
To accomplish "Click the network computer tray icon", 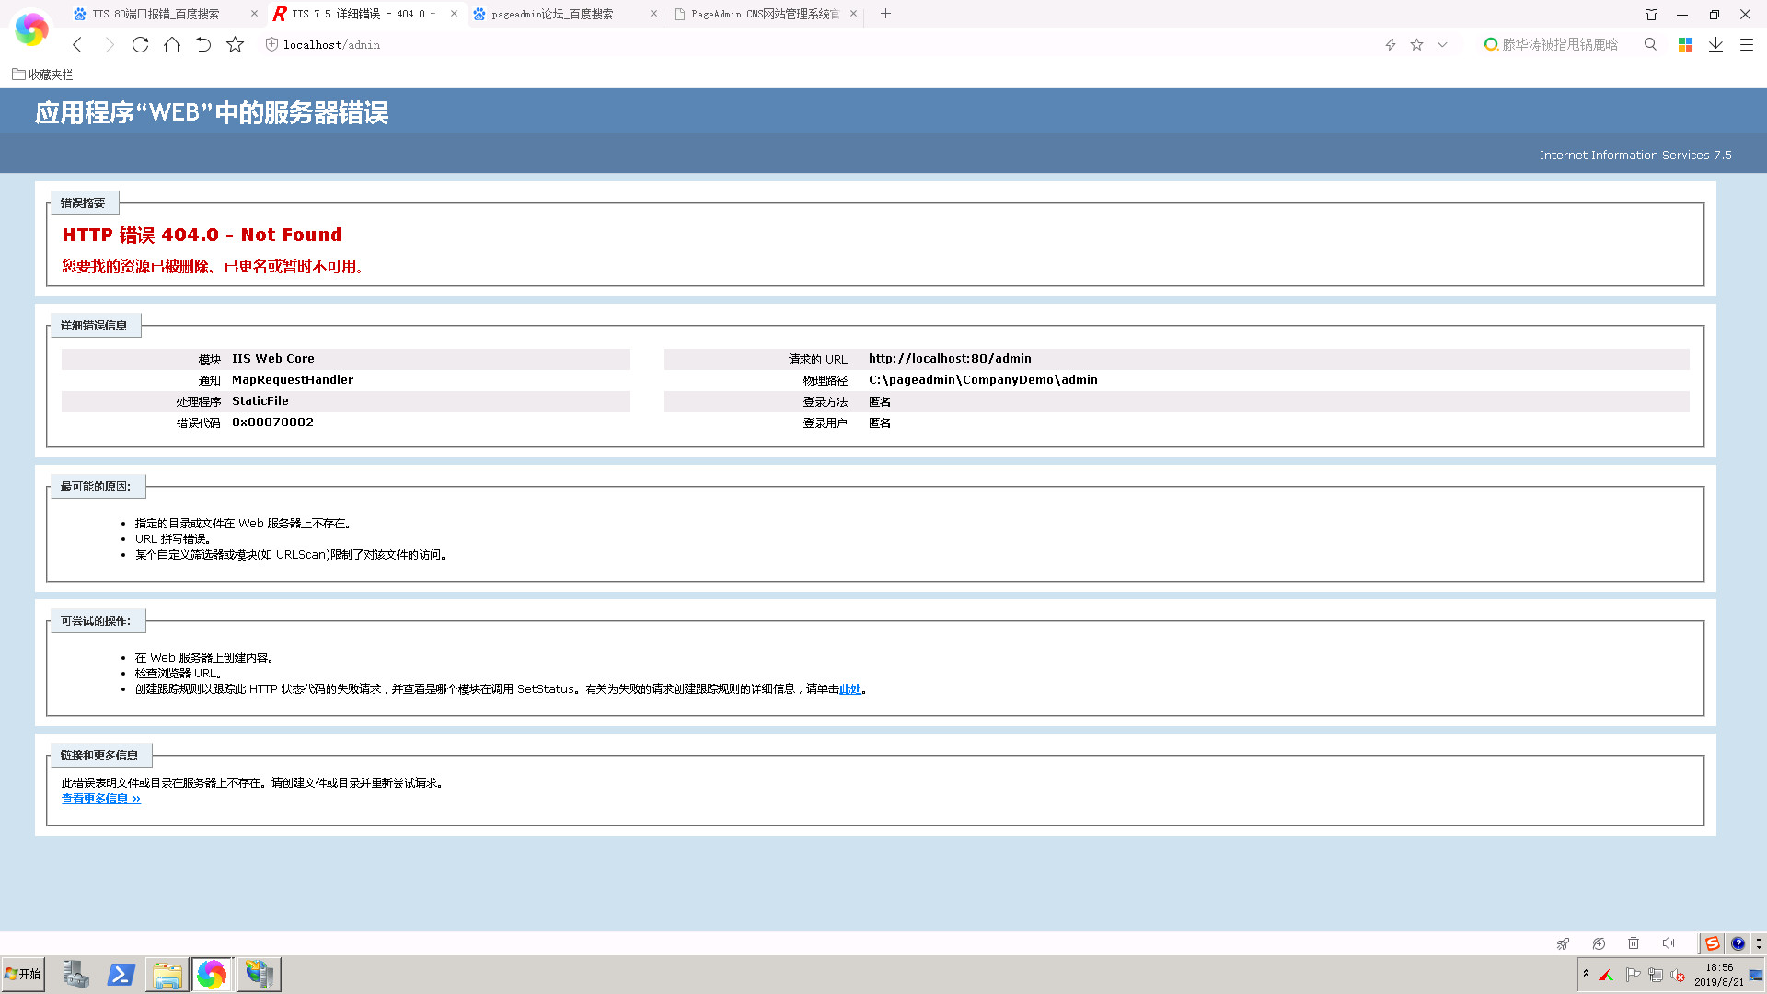I will (1656, 975).
